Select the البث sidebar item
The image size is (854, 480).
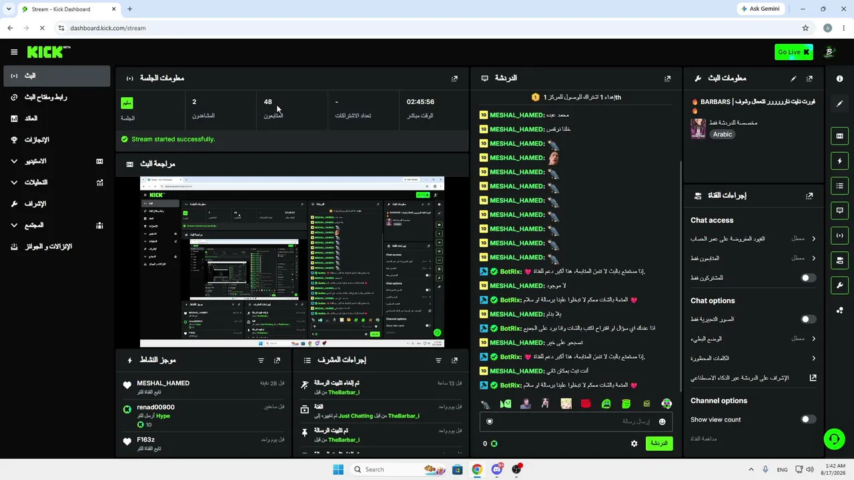57,76
